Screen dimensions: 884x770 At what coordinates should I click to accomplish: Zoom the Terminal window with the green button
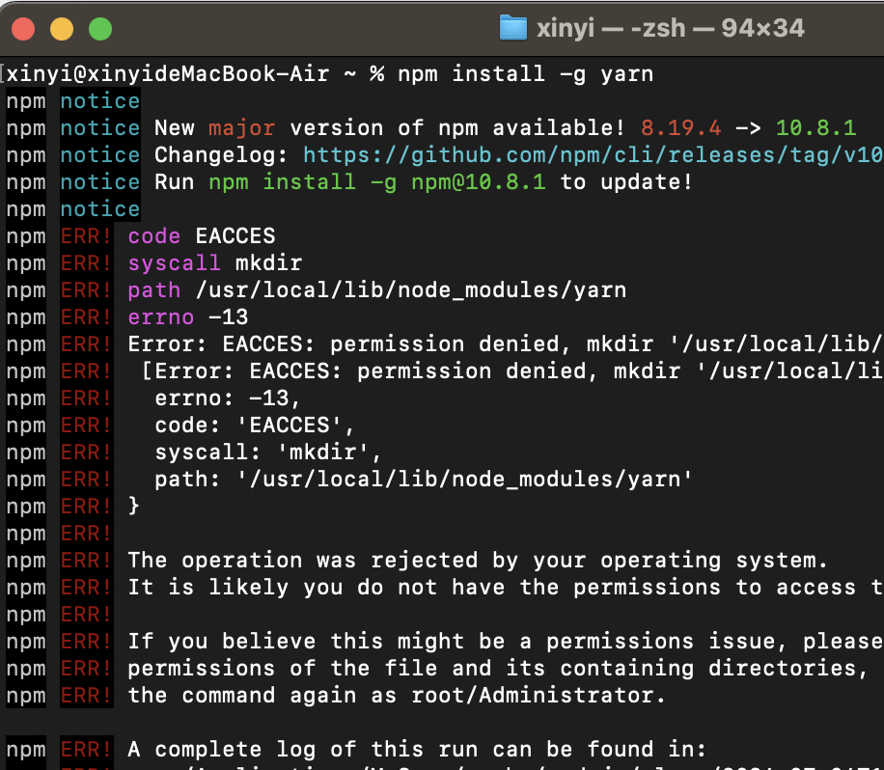click(100, 29)
